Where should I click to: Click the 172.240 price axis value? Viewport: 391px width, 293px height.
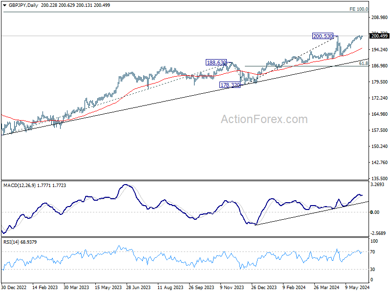pos(380,98)
